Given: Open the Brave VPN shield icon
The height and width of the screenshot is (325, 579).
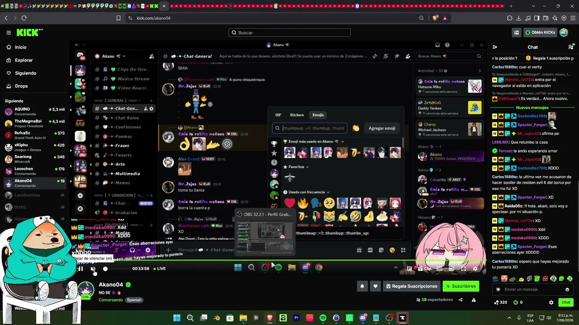Looking at the screenshot, I should click(x=564, y=18).
